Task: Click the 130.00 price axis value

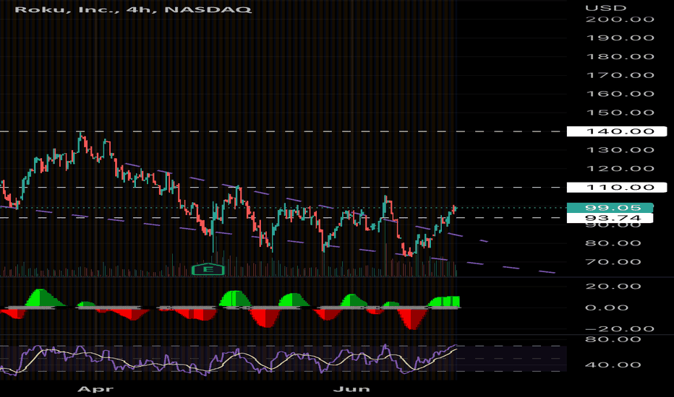Action: click(x=620, y=150)
